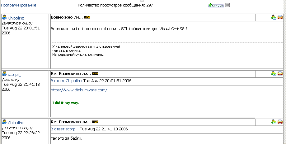This screenshot has width=286, height=144.
Task: Click the gray list-view icon beside список
Action: click(227, 5)
